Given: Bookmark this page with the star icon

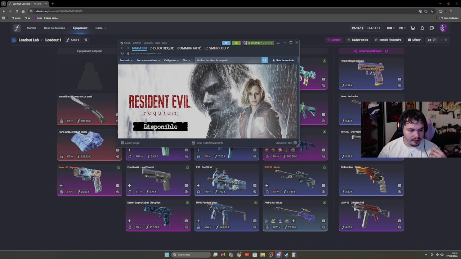Looking at the screenshot, I should (432, 11).
